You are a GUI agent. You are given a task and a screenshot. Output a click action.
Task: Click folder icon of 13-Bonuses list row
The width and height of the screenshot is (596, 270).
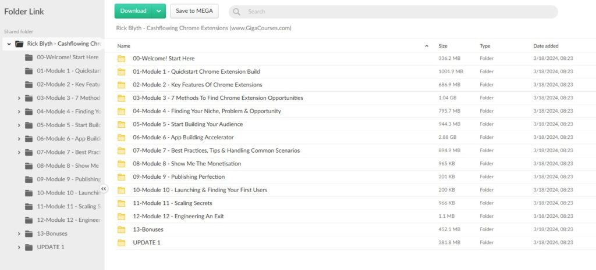(121, 229)
